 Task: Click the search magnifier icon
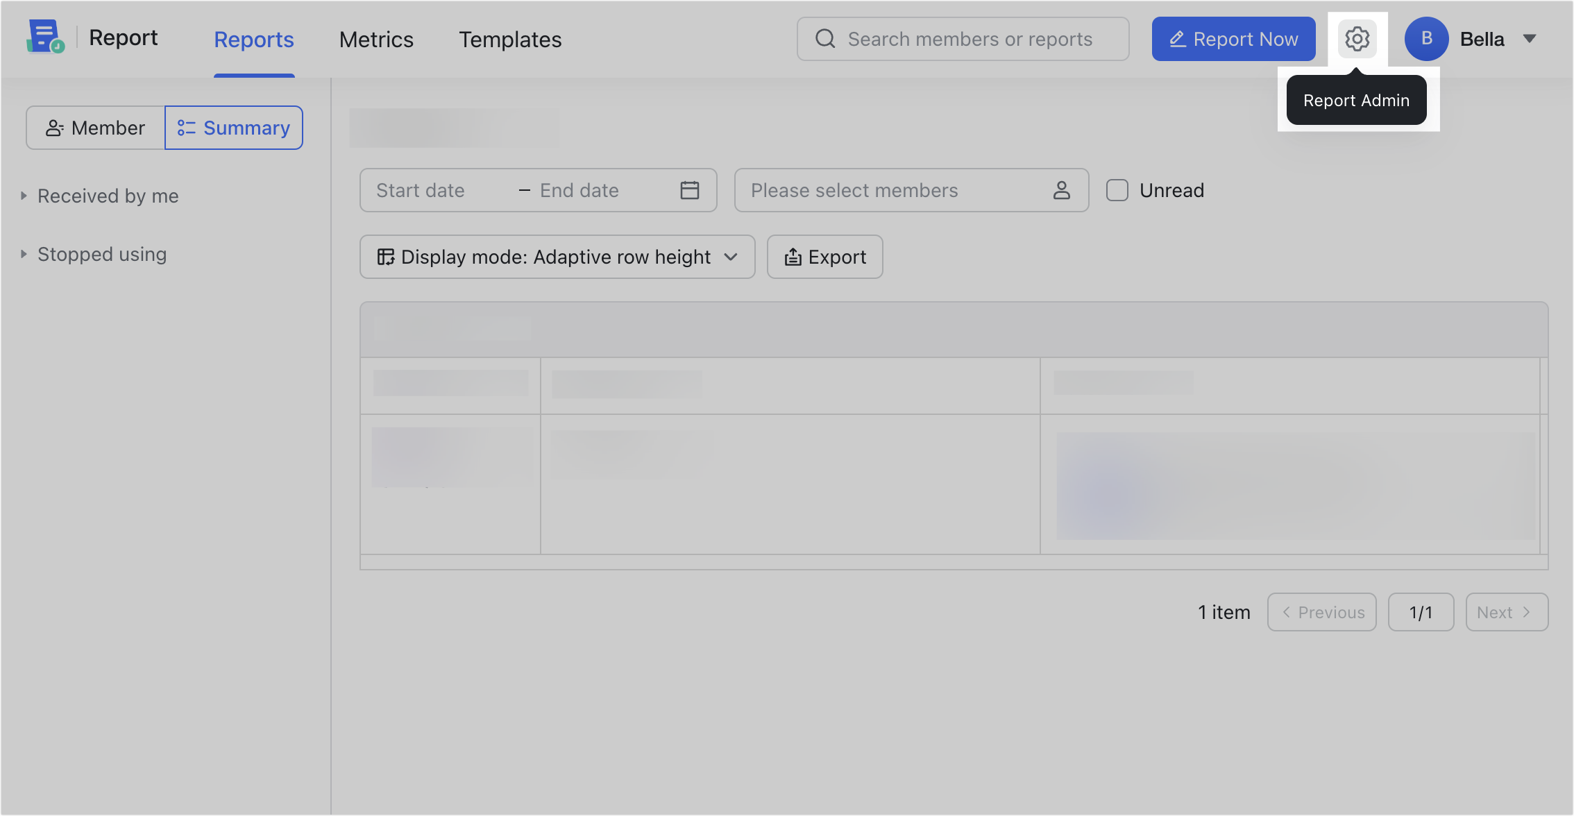point(824,39)
